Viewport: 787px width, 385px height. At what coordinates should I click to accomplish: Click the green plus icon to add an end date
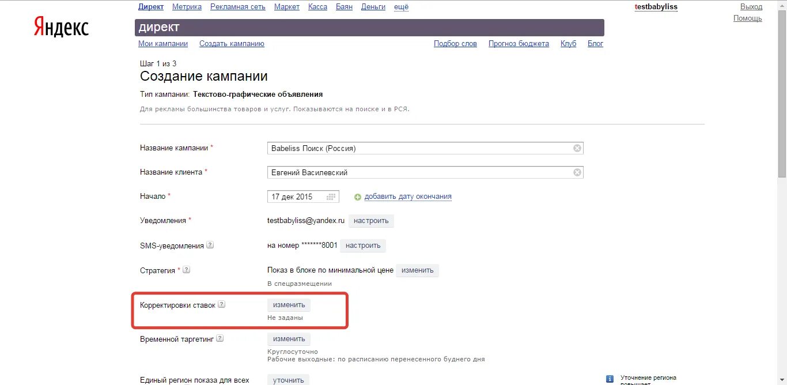[x=358, y=197]
